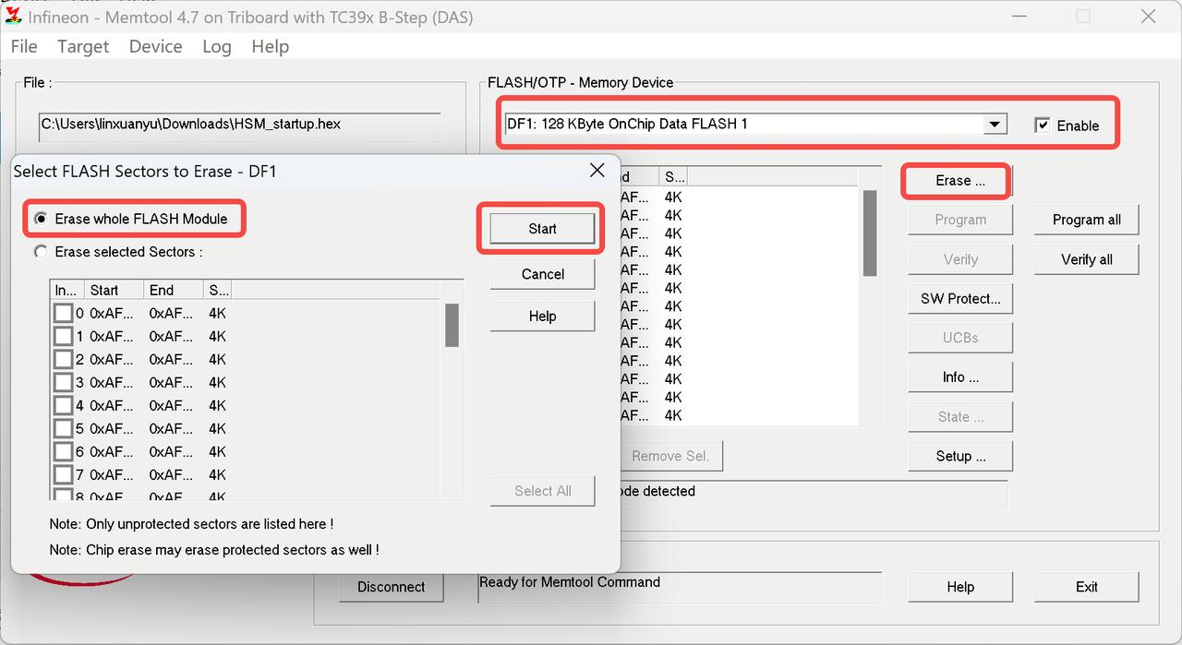Check sector 0 in erase list

point(63,313)
